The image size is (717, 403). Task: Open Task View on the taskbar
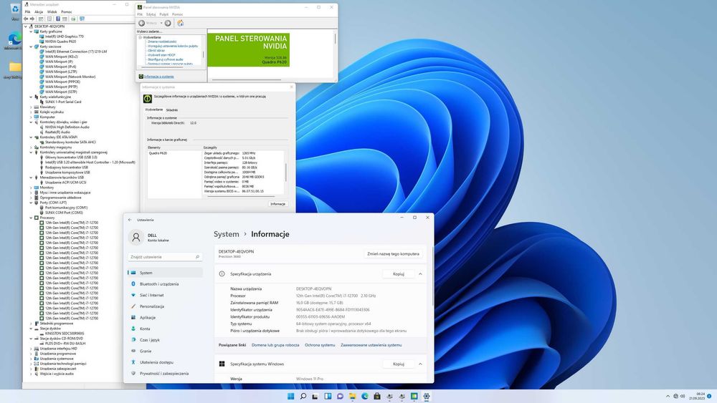(315, 396)
